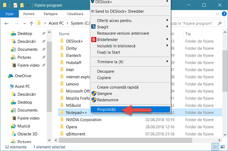The height and width of the screenshot is (151, 228).
Task: Sort by the Nume column header
Action: click(x=64, y=34)
